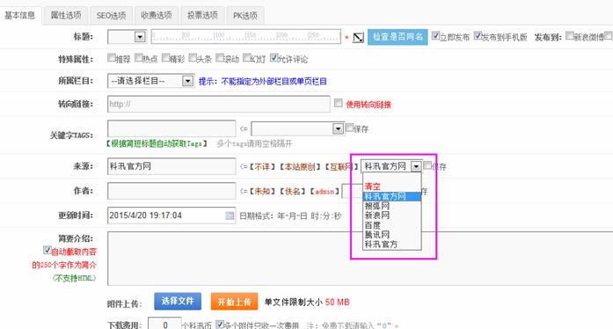Click the 作者 author input field
Viewport: 613px width, 329px height.
[x=171, y=191]
